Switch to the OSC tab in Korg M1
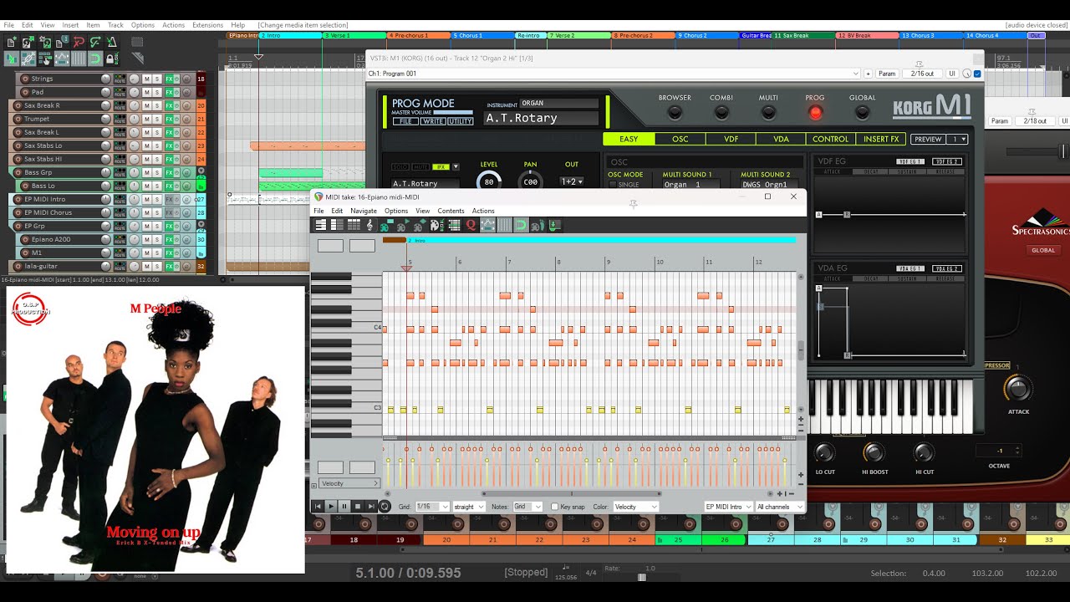The width and height of the screenshot is (1070, 602). click(680, 139)
